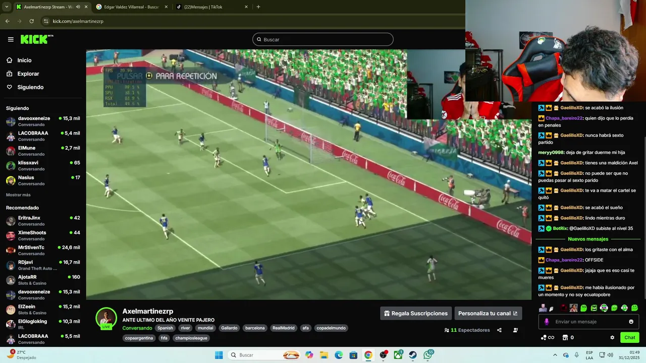
Task: Select the copadelmundo tag
Action: [x=331, y=328]
